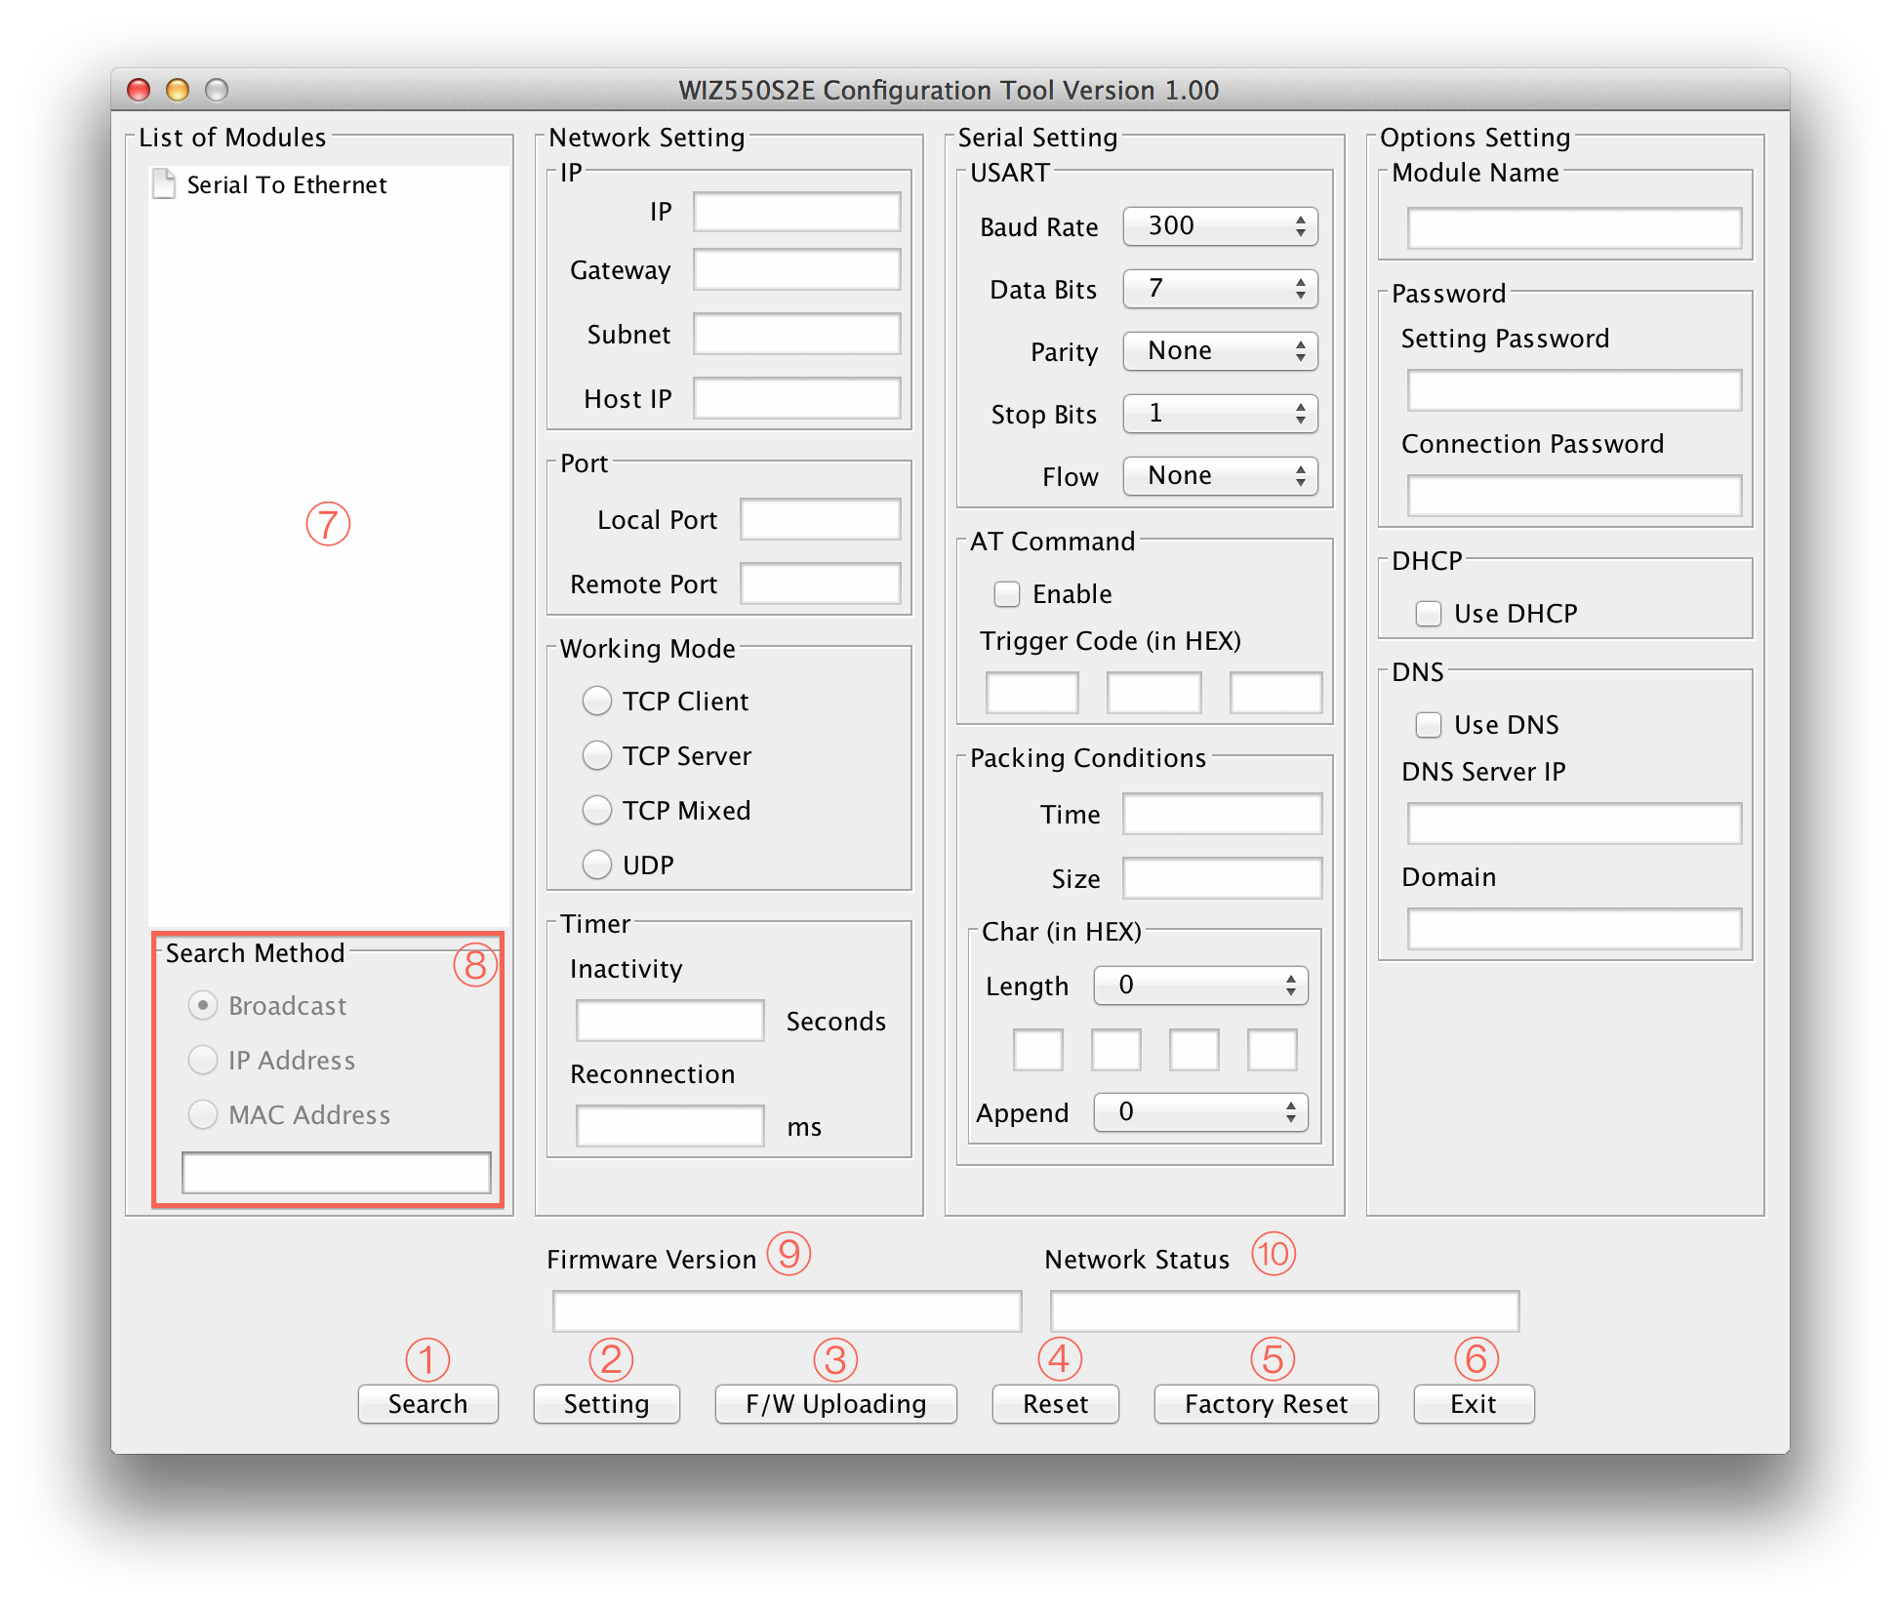Enable Use DHCP
Viewport: 1901px width, 1608px height.
click(1429, 614)
